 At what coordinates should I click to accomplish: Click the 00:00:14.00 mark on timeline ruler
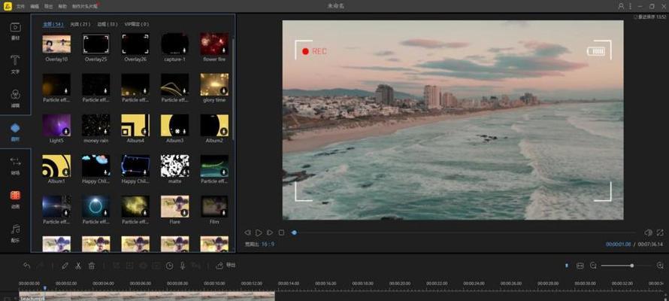(289, 284)
